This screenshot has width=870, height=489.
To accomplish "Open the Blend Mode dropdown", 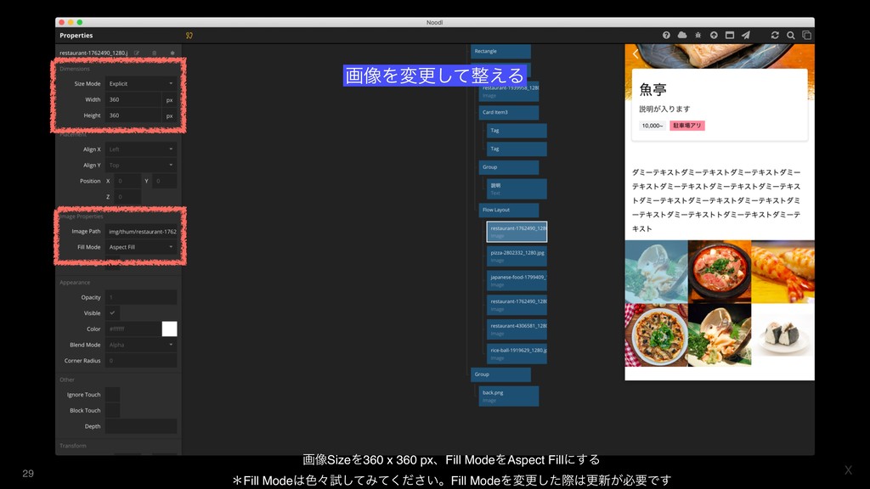I will (141, 345).
